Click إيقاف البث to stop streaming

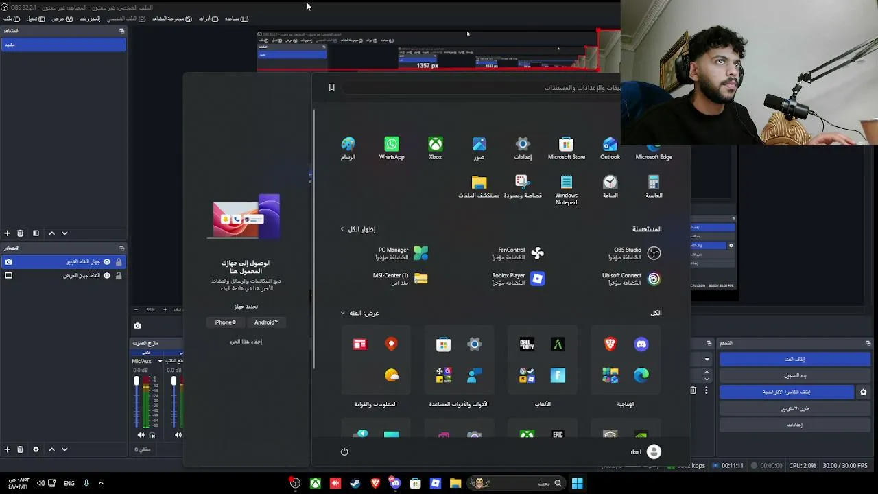(795, 359)
